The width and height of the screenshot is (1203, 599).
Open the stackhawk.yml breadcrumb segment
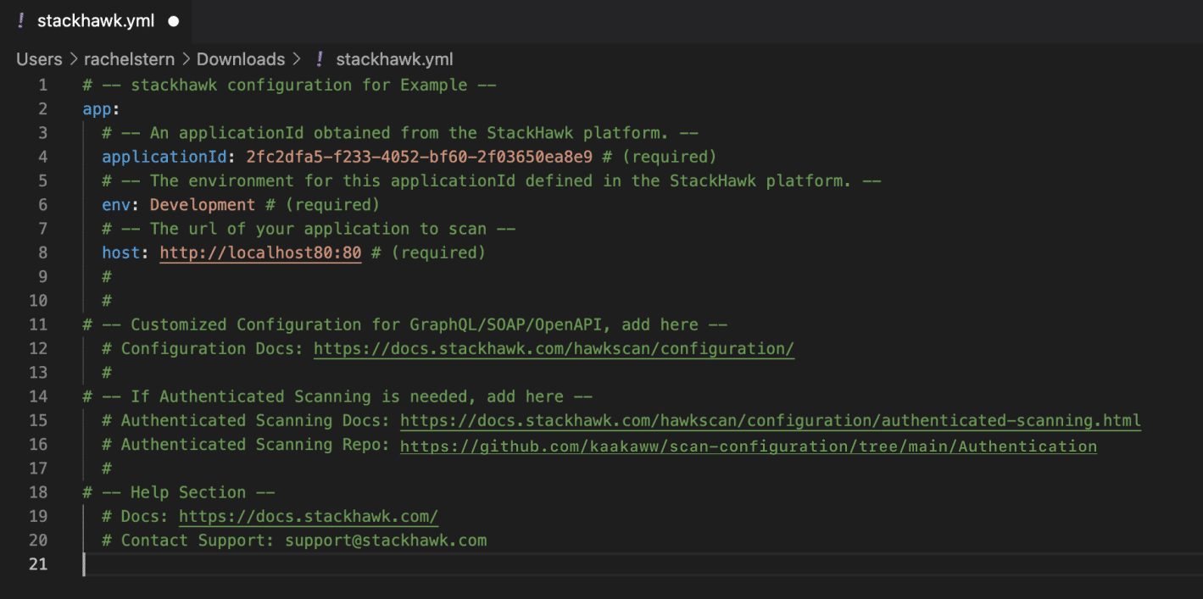click(x=394, y=59)
